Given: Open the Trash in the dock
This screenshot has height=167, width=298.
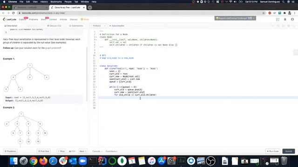Looking at the screenshot, I should coord(284,161).
